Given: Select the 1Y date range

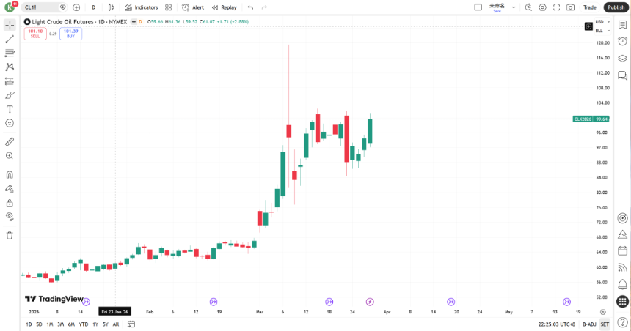Looking at the screenshot, I should [x=95, y=324].
